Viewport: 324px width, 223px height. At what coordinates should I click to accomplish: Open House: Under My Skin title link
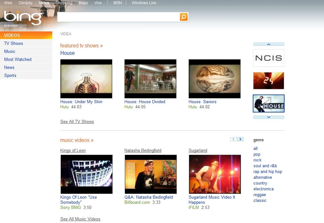point(81,102)
